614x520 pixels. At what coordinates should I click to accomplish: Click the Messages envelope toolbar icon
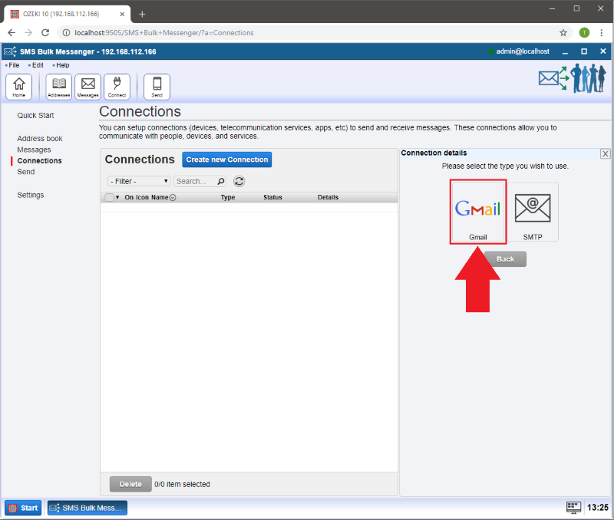tap(87, 87)
